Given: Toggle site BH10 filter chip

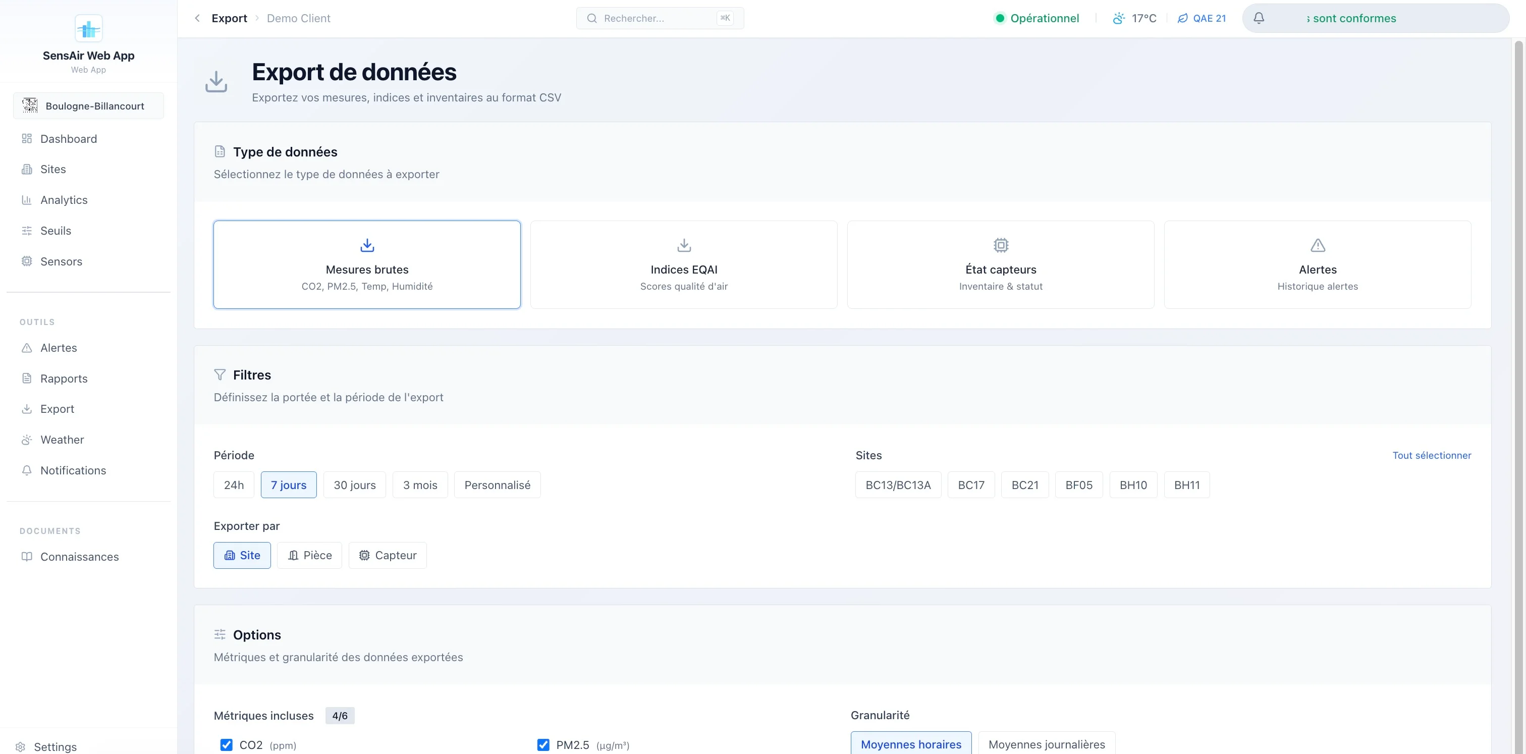Looking at the screenshot, I should pos(1133,485).
